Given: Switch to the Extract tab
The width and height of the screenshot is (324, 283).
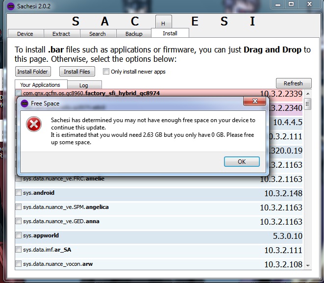Looking at the screenshot, I should (x=61, y=34).
